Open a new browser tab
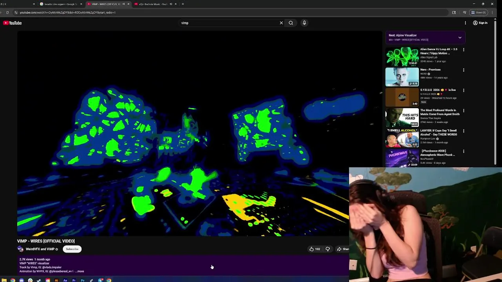502x282 pixels. tap(183, 4)
